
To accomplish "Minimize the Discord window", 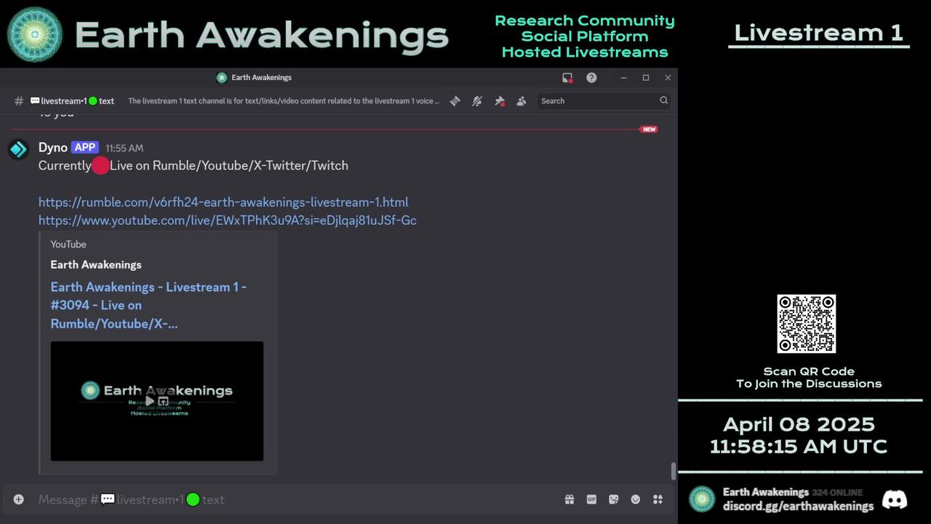I will (623, 78).
